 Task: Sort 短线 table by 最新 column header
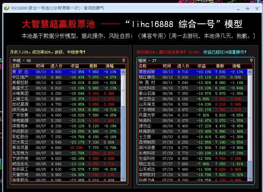220,66
